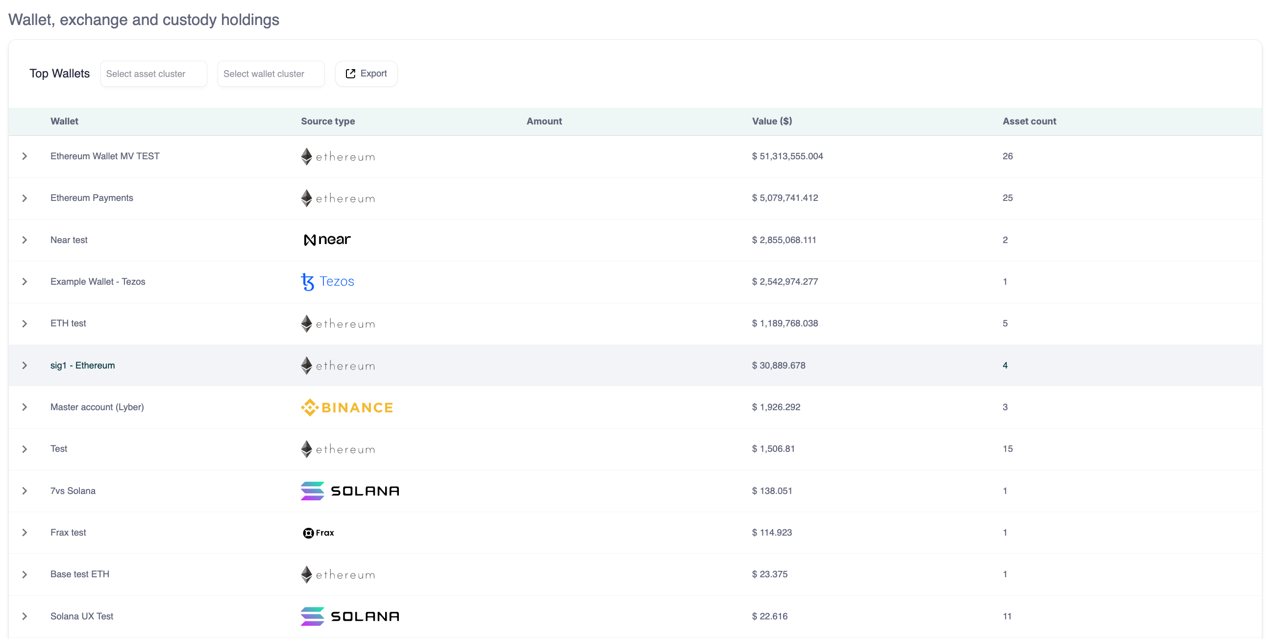Expand the Near test wallet row
The width and height of the screenshot is (1275, 639).
[24, 240]
